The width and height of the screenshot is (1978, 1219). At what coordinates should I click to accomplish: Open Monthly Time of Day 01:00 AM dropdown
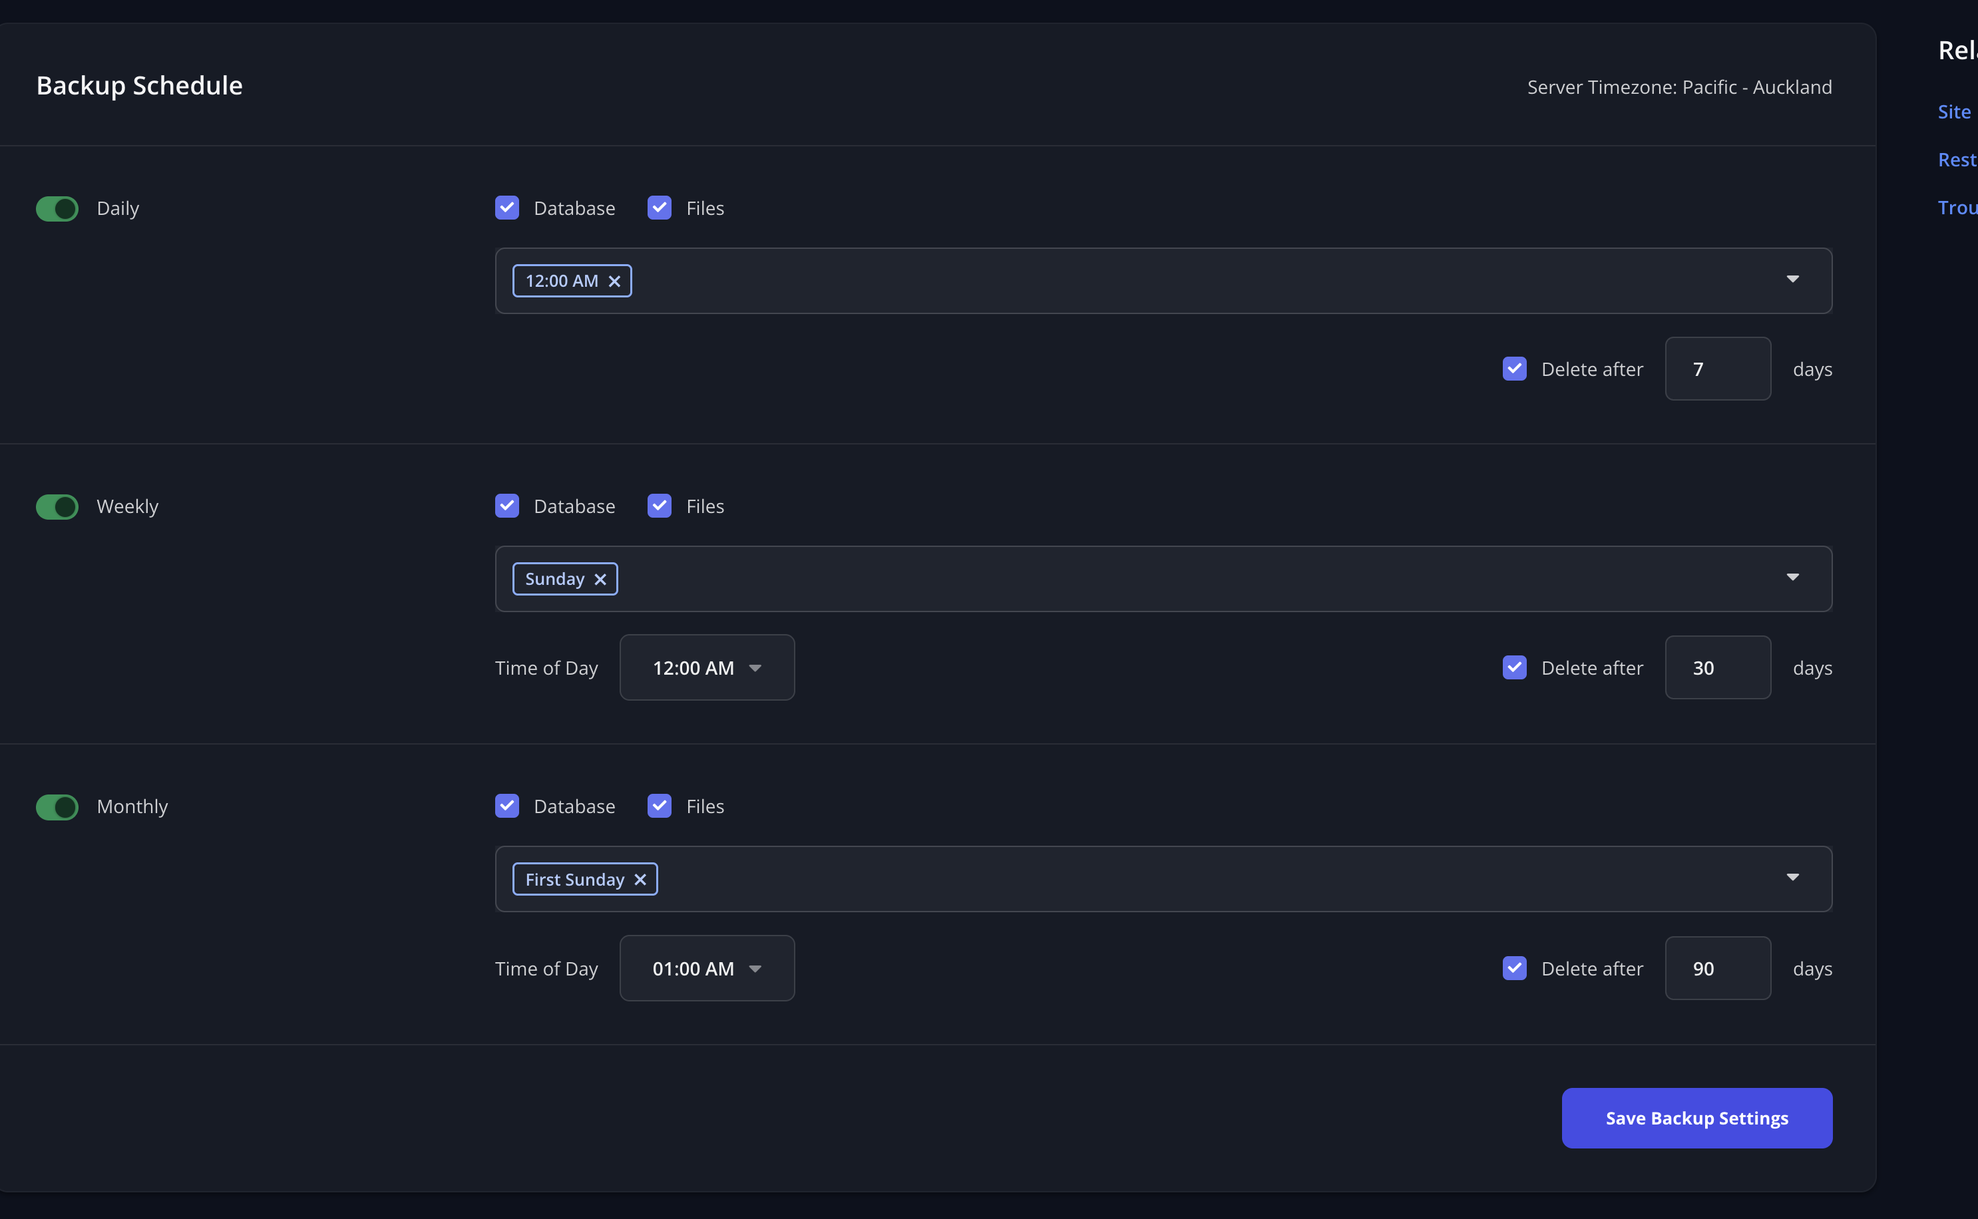(706, 969)
